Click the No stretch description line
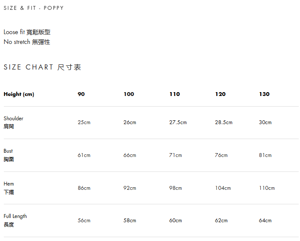300x241 pixels. [27, 42]
